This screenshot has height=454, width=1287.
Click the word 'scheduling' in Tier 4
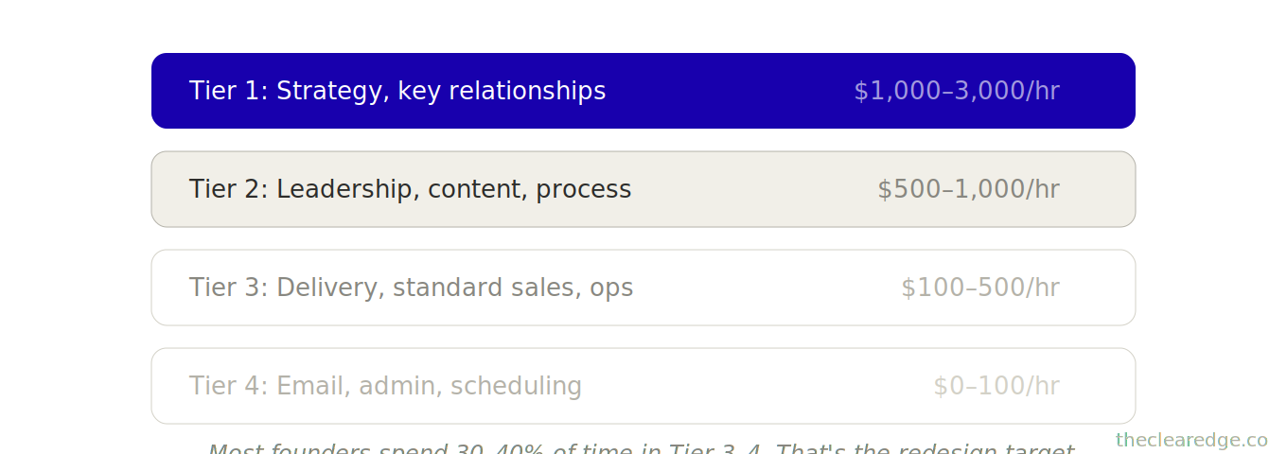pyautogui.click(x=516, y=386)
